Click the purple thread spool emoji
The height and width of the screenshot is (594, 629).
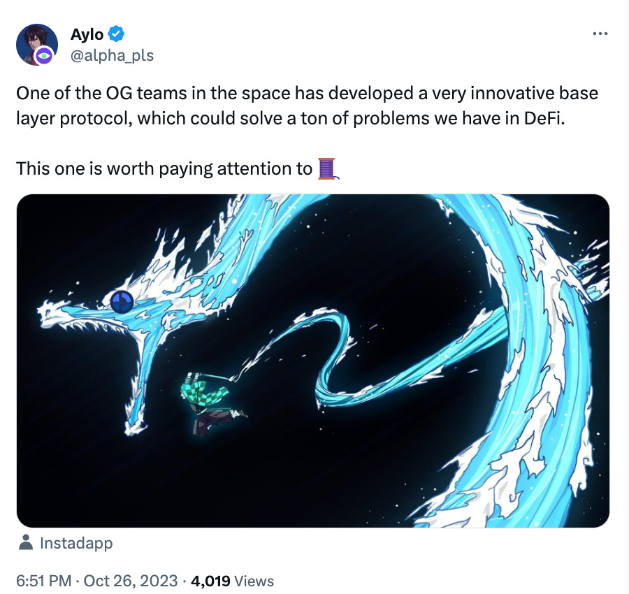click(328, 169)
